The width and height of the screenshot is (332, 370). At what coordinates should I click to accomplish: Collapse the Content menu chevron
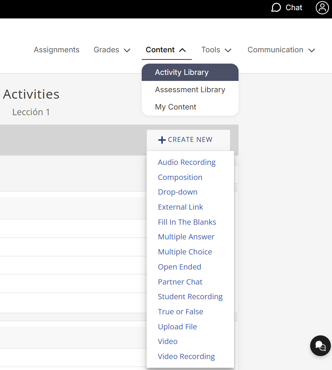pyautogui.click(x=182, y=50)
